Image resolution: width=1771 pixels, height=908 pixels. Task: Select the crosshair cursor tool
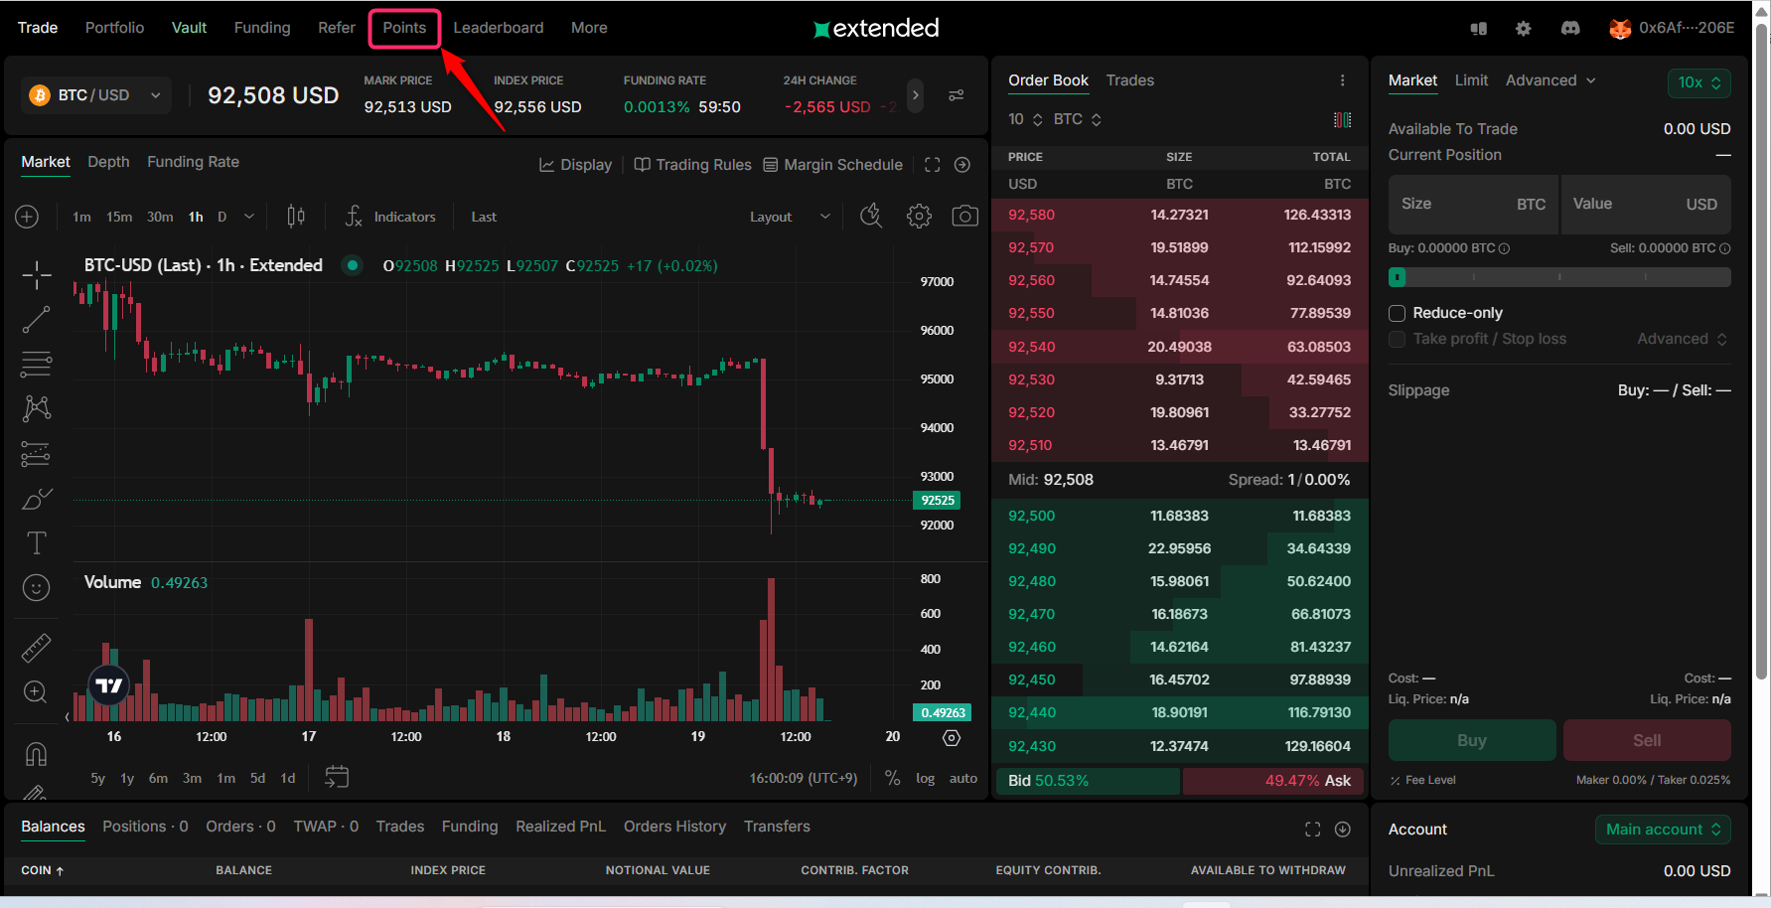(x=37, y=275)
